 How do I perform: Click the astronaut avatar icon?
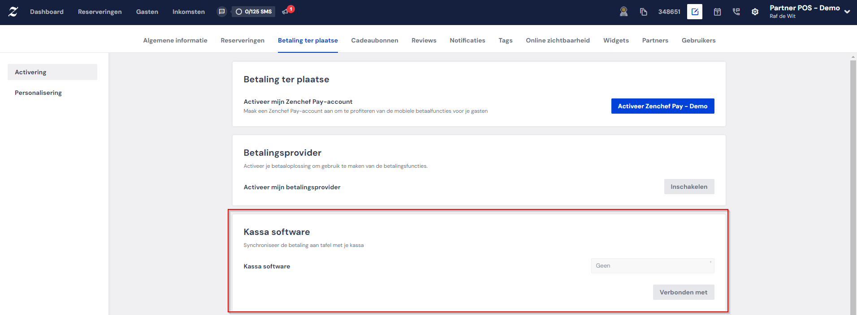(623, 12)
